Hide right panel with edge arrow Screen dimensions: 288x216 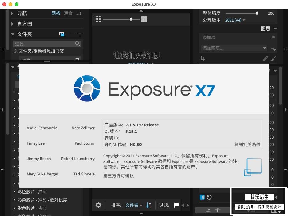286,110
